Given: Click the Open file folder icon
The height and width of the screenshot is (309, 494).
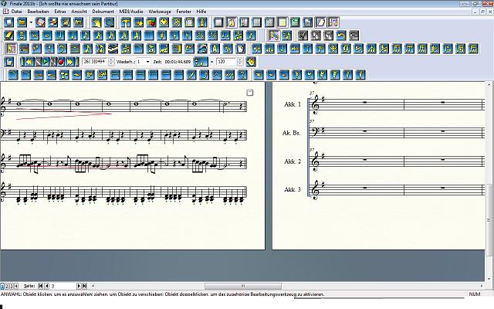Looking at the screenshot, I should pos(22,22).
